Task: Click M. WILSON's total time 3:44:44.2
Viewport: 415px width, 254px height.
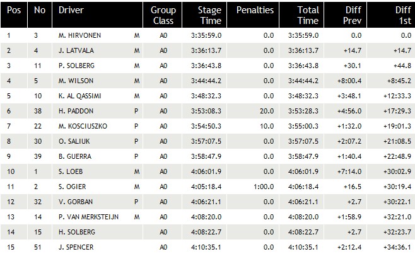Action: click(303, 81)
